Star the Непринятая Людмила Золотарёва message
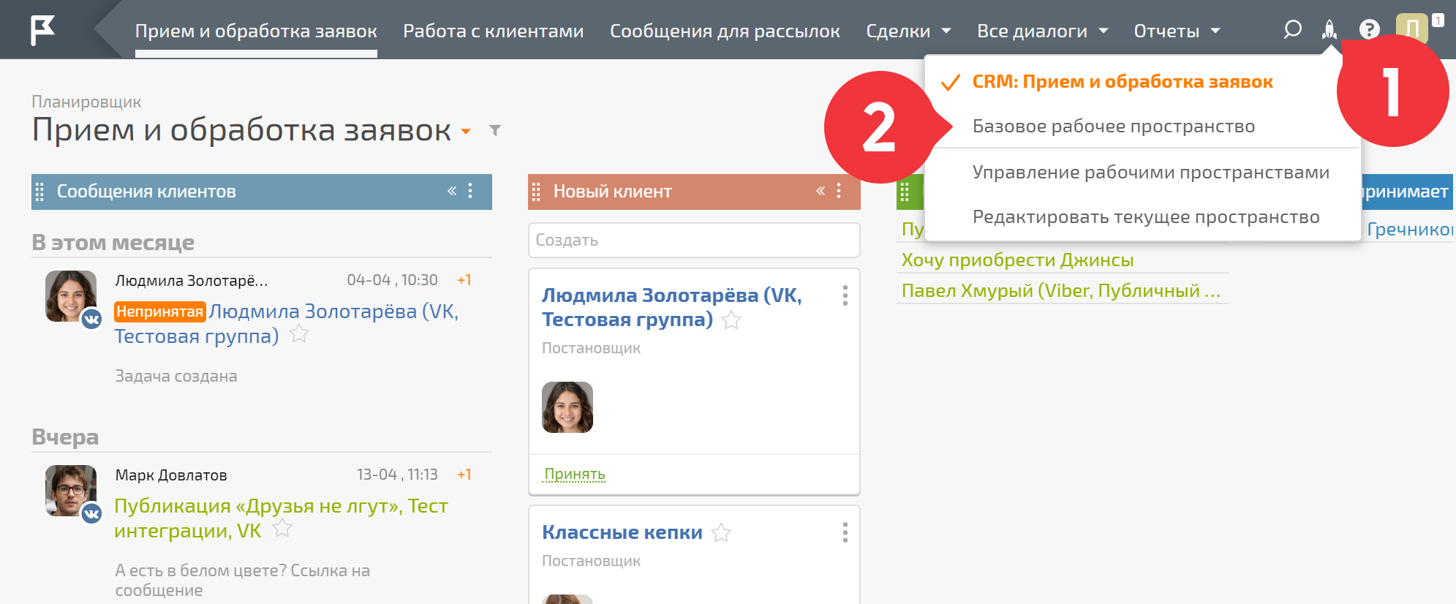This screenshot has height=604, width=1456. pos(299,334)
